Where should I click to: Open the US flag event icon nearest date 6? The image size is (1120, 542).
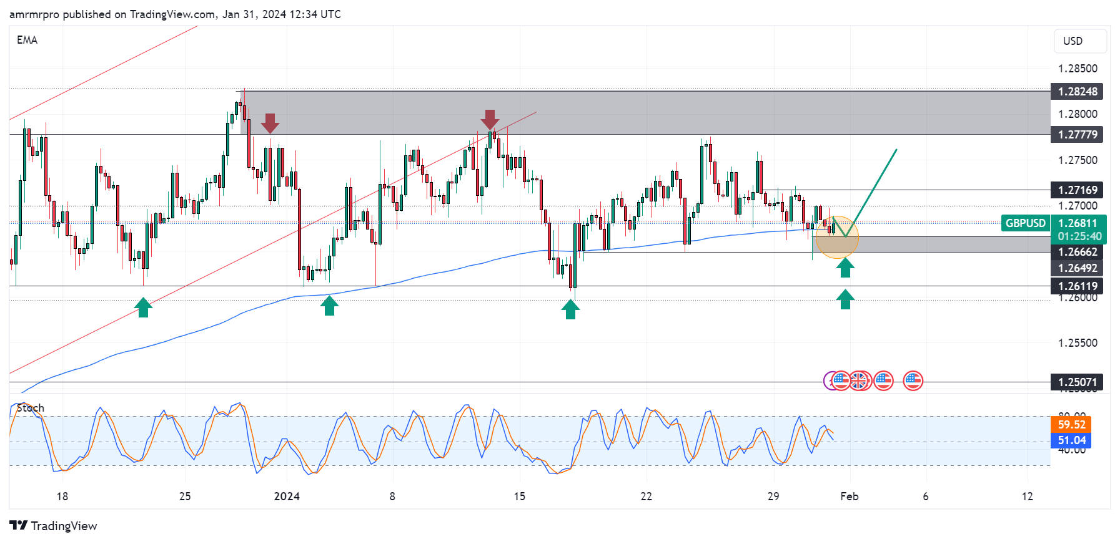pos(913,380)
